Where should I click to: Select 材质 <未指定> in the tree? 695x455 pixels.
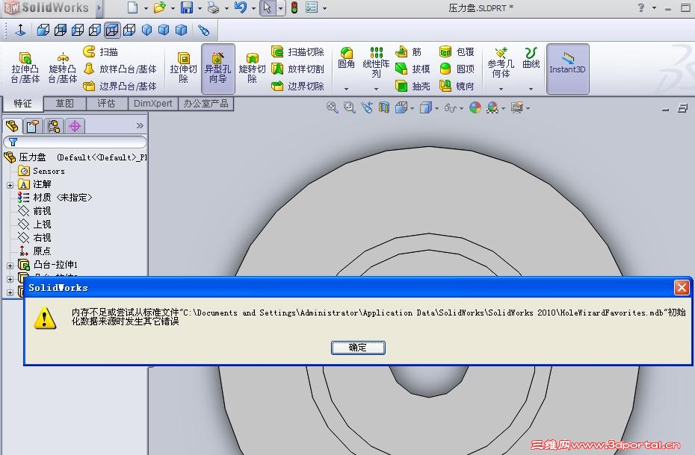coord(55,198)
